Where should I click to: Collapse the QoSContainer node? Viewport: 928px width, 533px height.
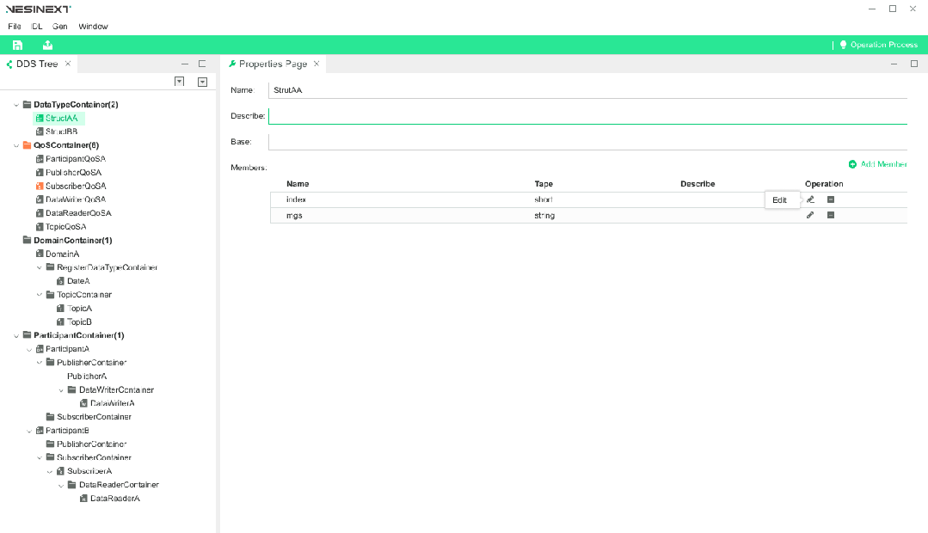point(16,145)
